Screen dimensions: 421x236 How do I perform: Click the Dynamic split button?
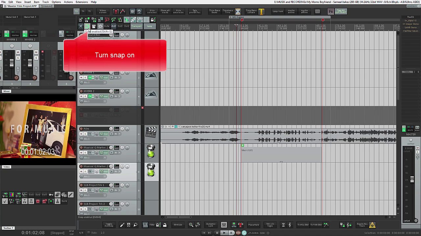pyautogui.click(x=211, y=225)
